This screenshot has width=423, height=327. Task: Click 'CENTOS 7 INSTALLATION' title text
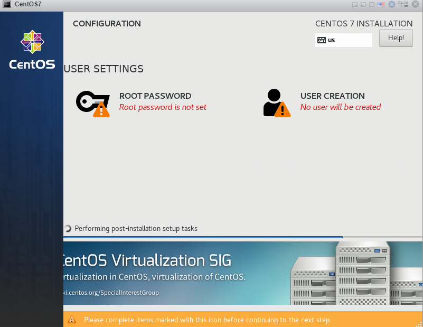[364, 23]
